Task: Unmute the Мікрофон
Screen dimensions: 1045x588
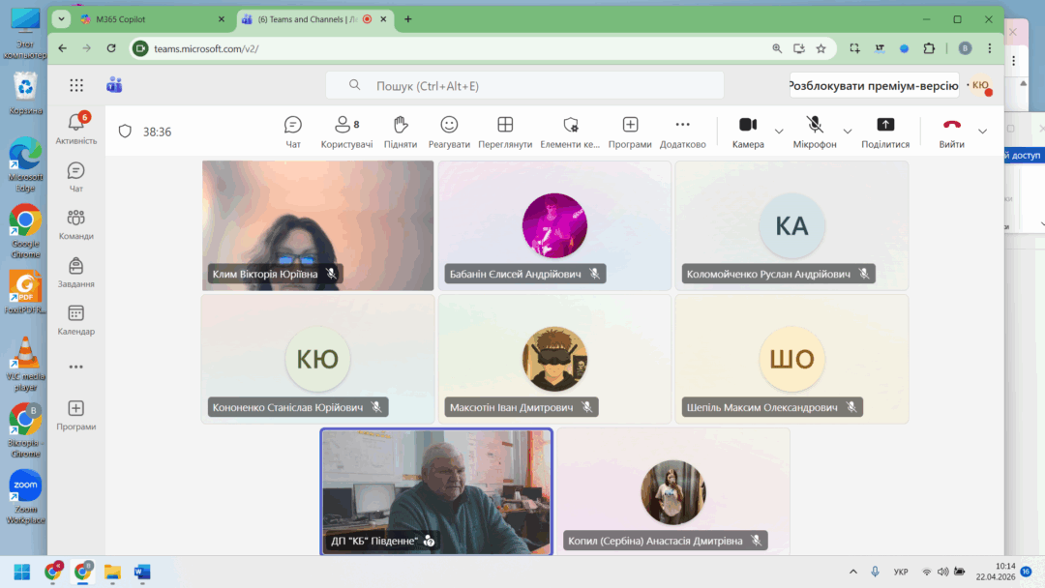Action: (x=815, y=132)
